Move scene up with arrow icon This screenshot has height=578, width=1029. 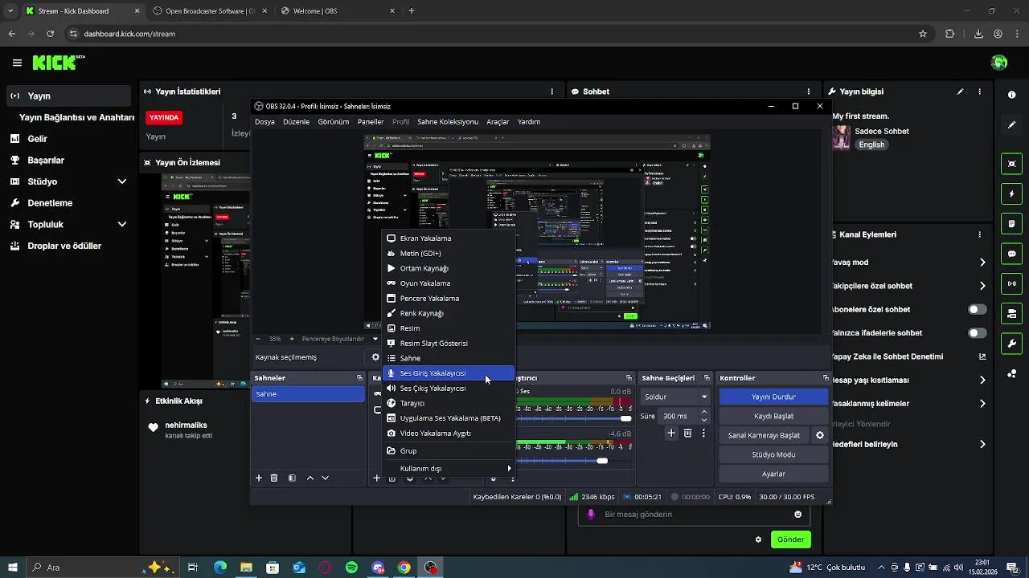310,478
